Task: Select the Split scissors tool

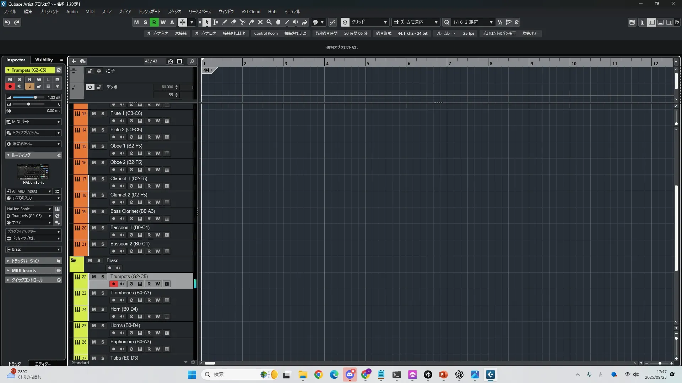Action: pos(243,22)
